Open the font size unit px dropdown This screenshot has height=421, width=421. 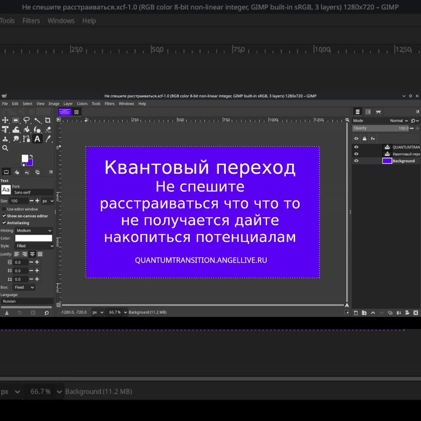tap(48, 201)
